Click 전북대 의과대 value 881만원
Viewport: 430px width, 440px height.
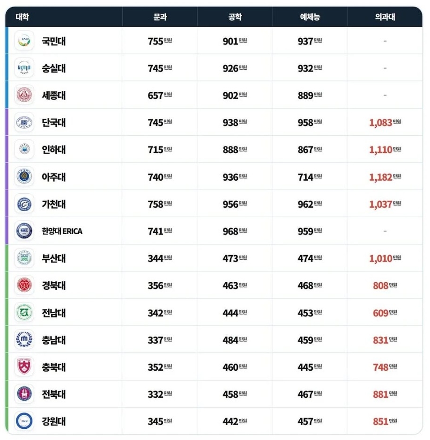pyautogui.click(x=385, y=394)
